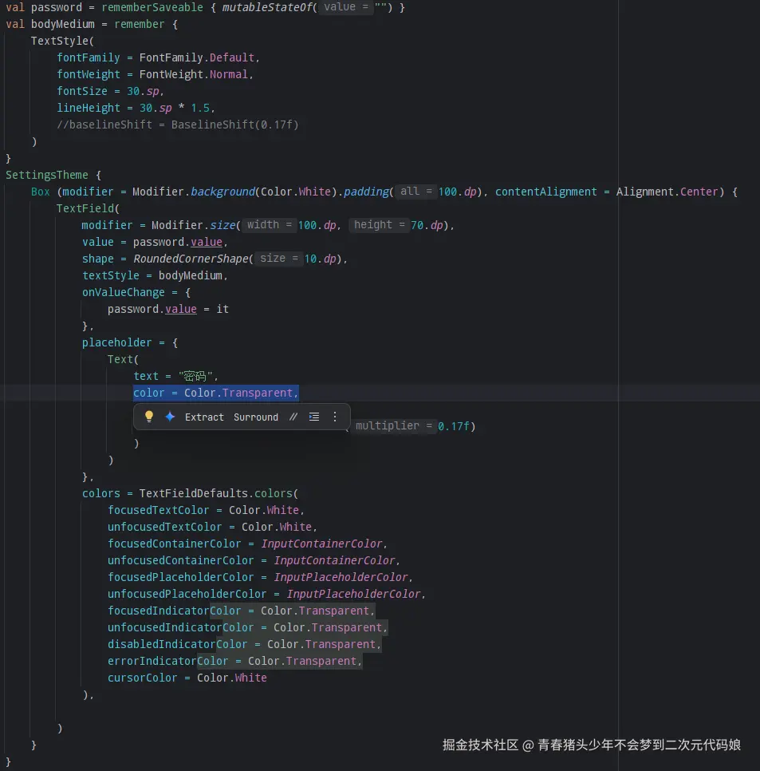Click 'placeholder = {' line
760x771 pixels.
click(130, 342)
